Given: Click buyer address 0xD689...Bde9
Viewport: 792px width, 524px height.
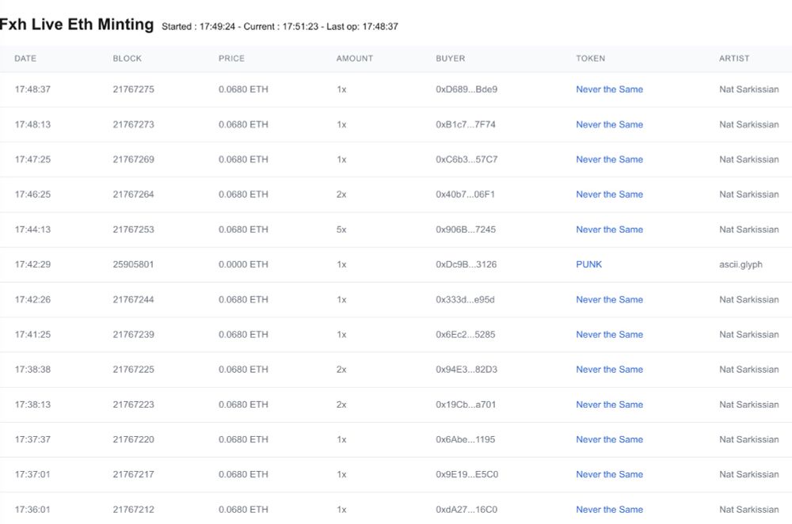Looking at the screenshot, I should 466,89.
